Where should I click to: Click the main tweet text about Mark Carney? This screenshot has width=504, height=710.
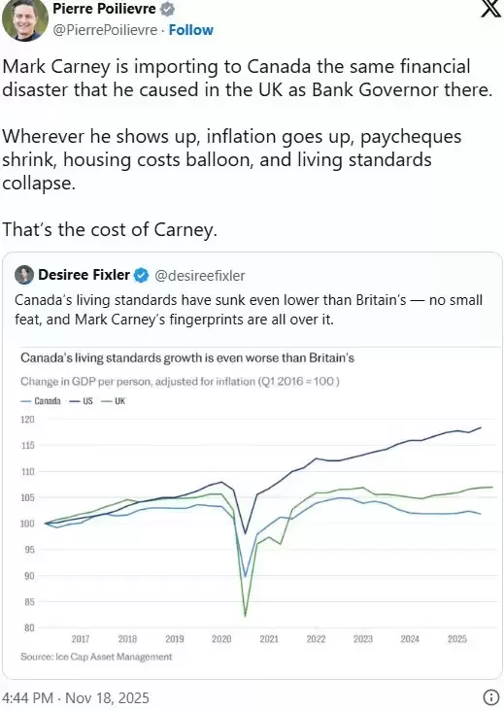[247, 148]
